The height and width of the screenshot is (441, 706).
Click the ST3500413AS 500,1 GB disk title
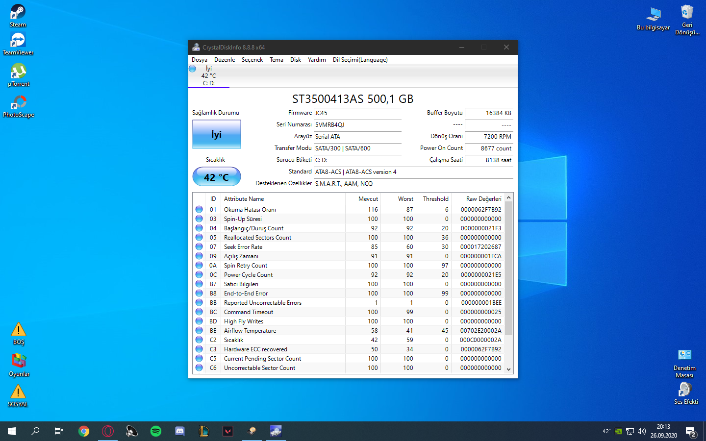(353, 98)
